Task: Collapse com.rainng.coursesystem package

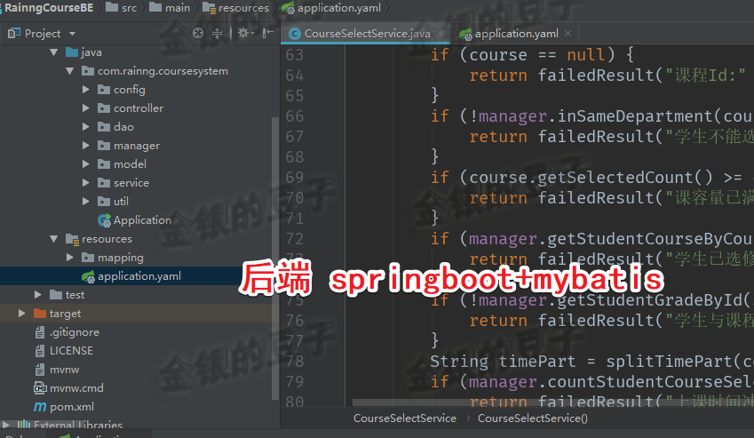Action: pyautogui.click(x=70, y=71)
